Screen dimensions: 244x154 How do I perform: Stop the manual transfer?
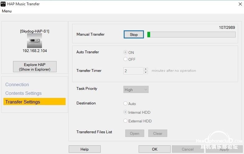point(134,34)
